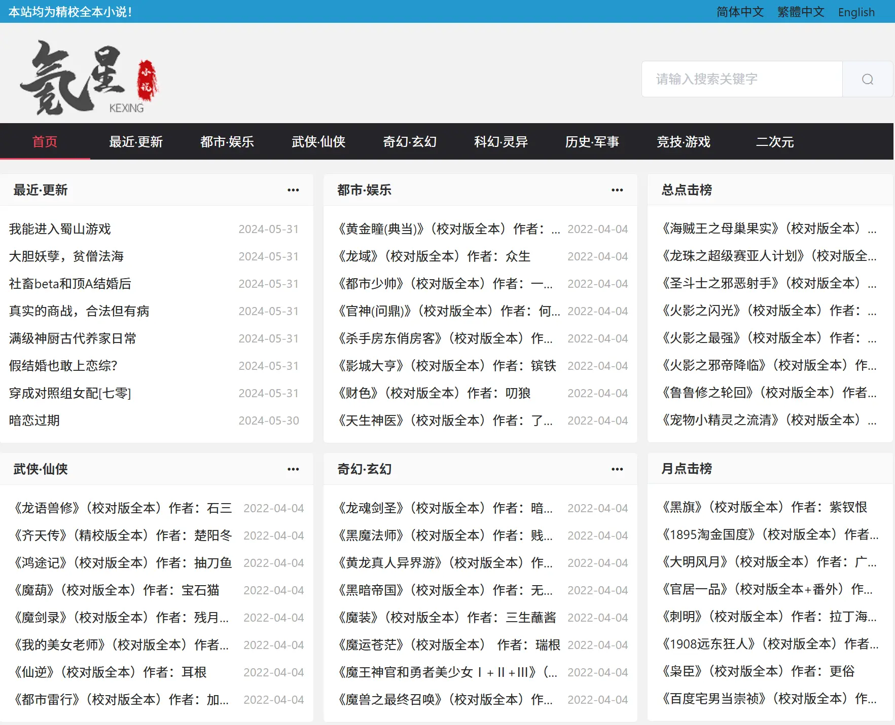Switch to 繁體中文 display

[x=800, y=12]
